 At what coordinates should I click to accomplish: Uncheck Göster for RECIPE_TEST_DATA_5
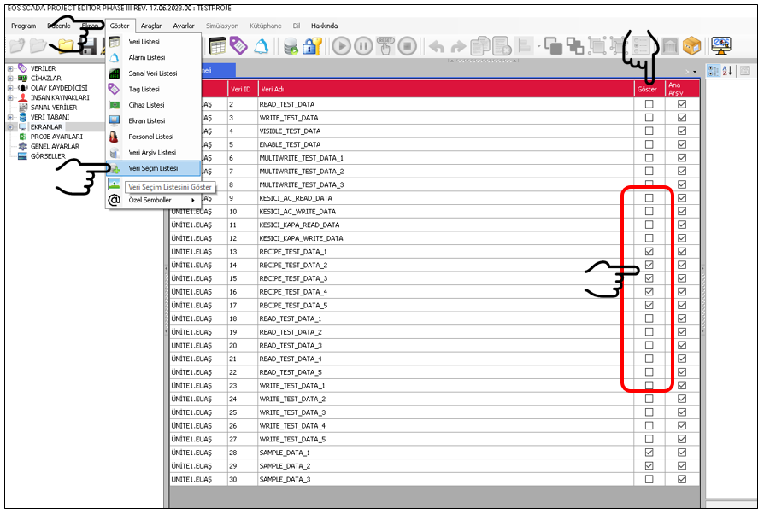point(649,305)
